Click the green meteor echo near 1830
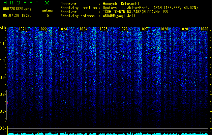212x135 pixels. click(x=201, y=101)
